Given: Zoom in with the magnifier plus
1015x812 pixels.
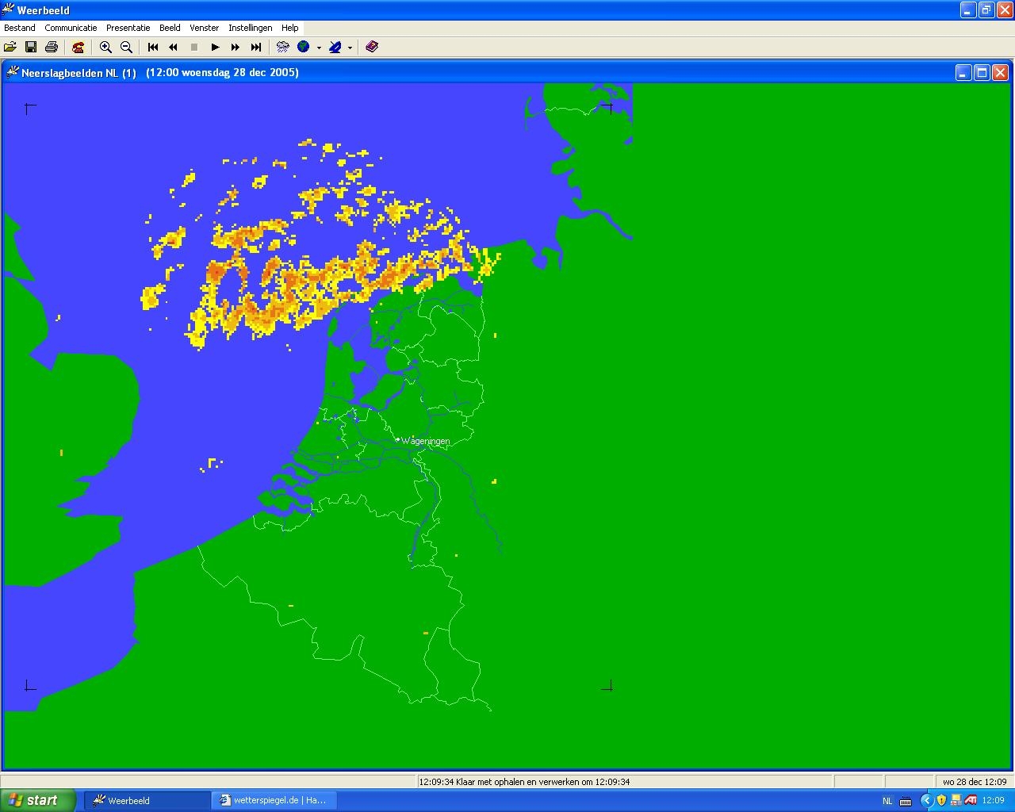Looking at the screenshot, I should (x=105, y=48).
